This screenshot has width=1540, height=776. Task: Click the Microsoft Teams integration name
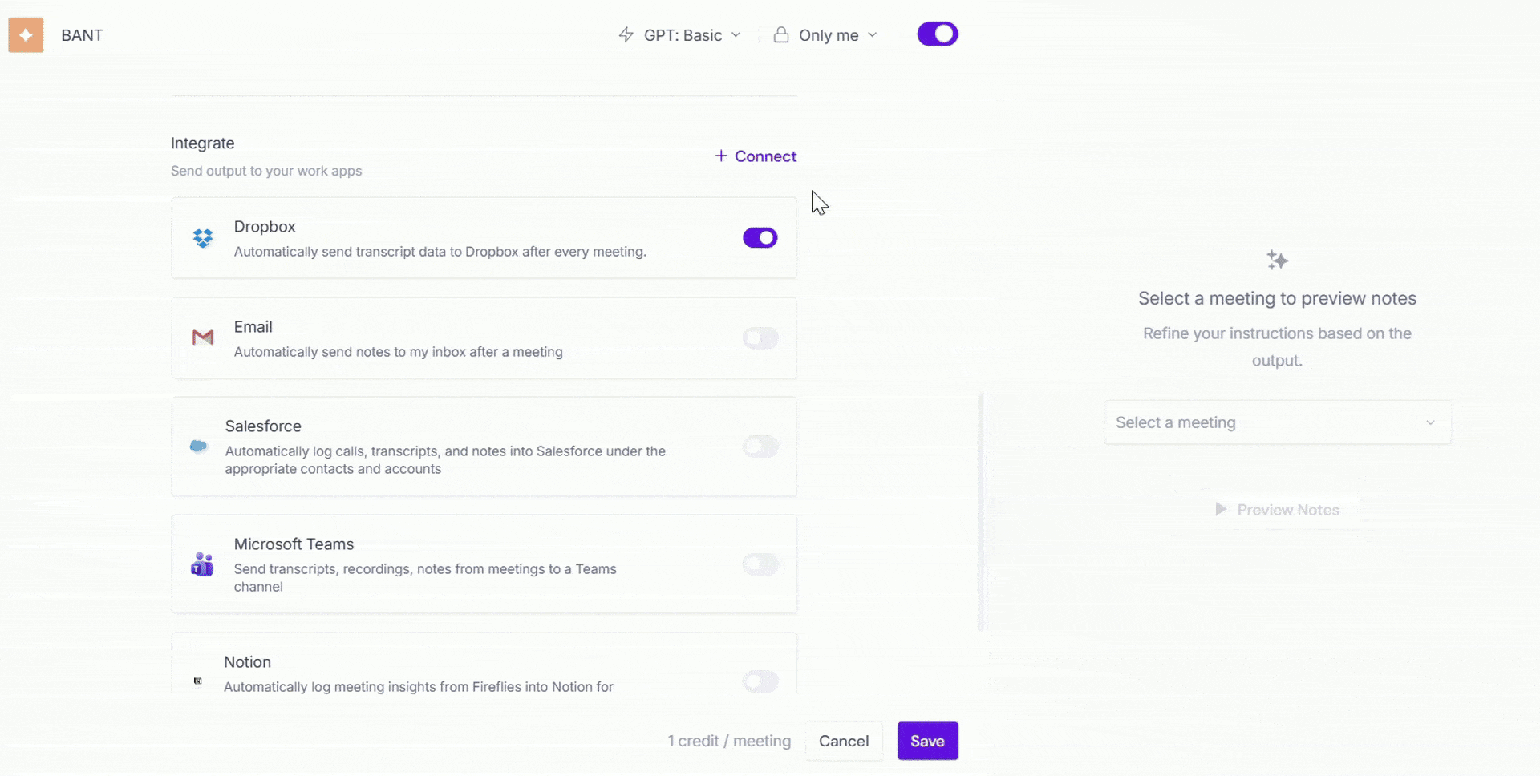tap(294, 544)
